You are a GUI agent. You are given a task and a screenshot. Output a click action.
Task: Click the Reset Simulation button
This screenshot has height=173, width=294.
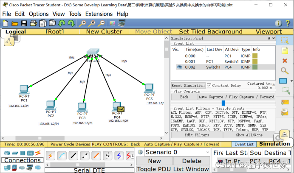(x=188, y=86)
